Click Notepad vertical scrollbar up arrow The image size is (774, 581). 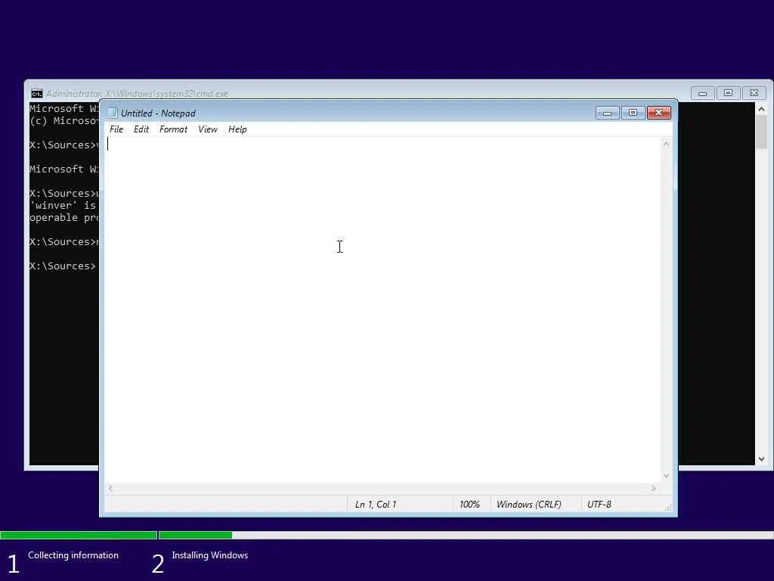[666, 144]
